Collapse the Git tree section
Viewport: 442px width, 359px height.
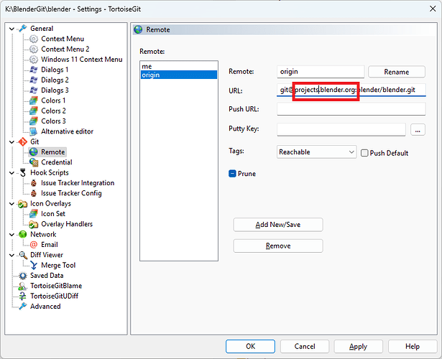11,142
